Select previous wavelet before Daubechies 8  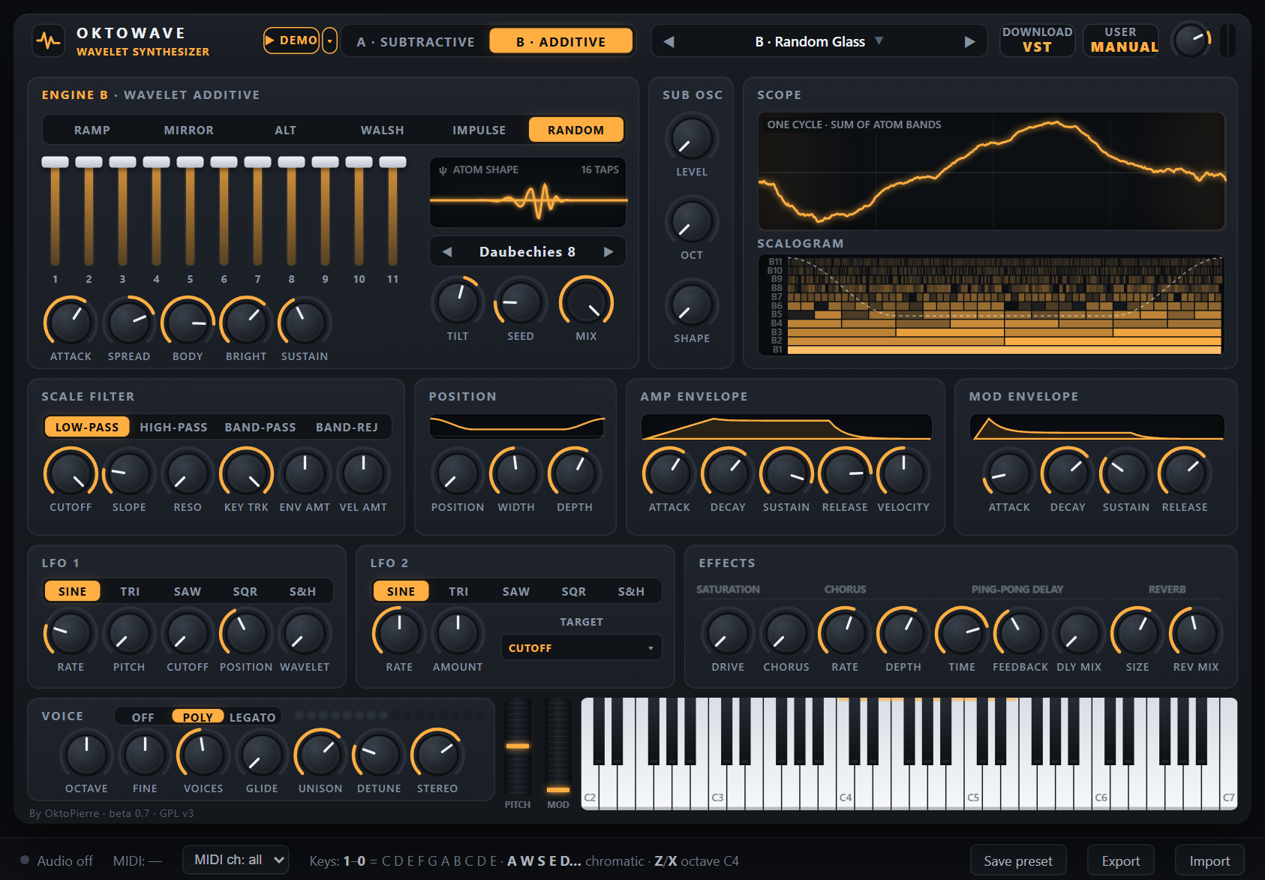pyautogui.click(x=447, y=252)
